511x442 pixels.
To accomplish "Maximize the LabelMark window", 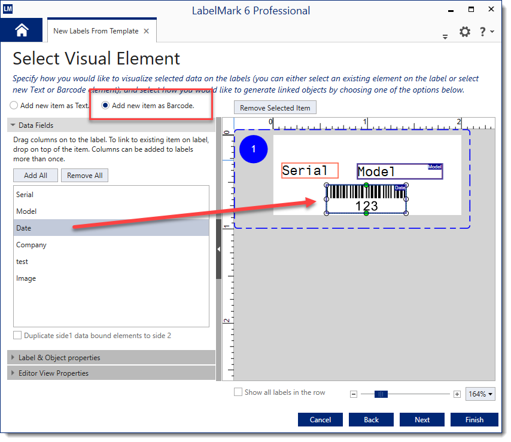I will [471, 10].
